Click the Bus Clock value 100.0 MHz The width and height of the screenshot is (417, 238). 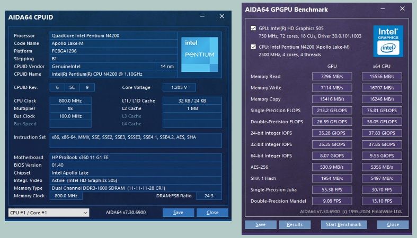tap(70, 116)
